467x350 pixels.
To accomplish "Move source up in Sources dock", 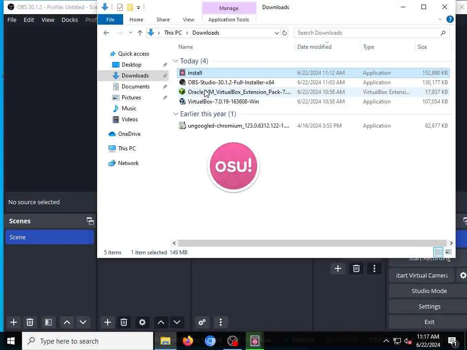I will coord(161,322).
